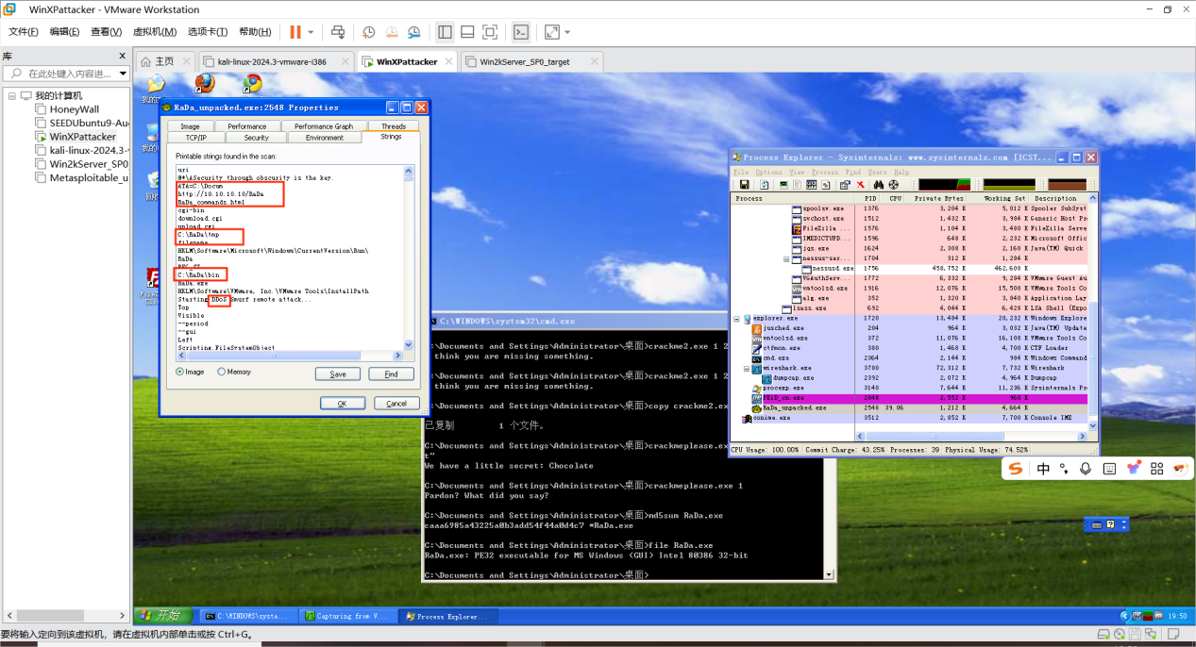Open the dropdown arrow next to pause icon
This screenshot has height=647, width=1196.
[x=312, y=32]
